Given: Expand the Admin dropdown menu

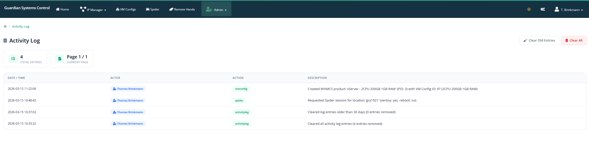Looking at the screenshot, I should pyautogui.click(x=216, y=10).
